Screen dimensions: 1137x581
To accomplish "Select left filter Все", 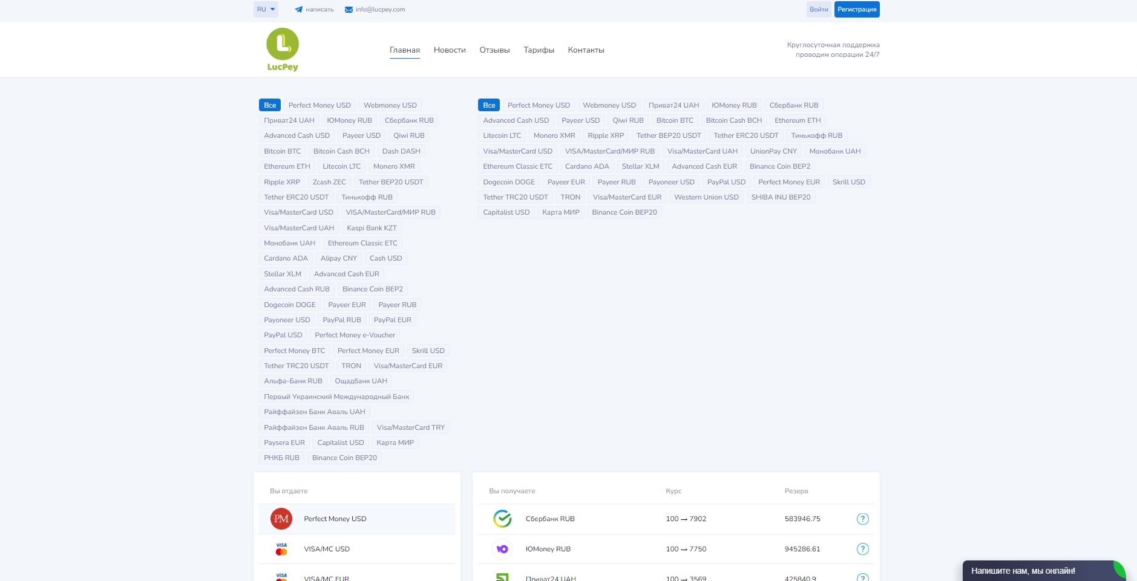I will tap(270, 105).
